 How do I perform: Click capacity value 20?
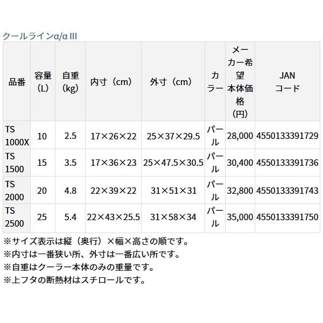coord(42,191)
